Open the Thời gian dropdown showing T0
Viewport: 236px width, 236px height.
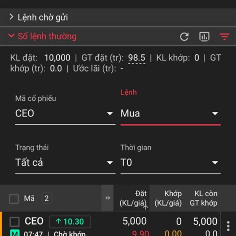tap(171, 162)
